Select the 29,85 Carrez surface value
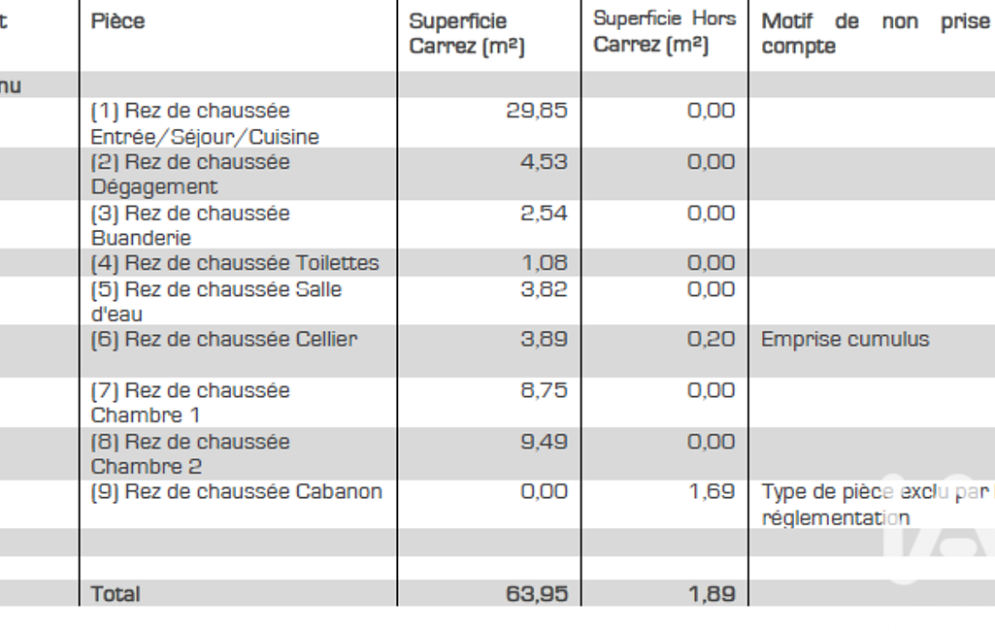Image resolution: width=995 pixels, height=631 pixels. click(537, 111)
